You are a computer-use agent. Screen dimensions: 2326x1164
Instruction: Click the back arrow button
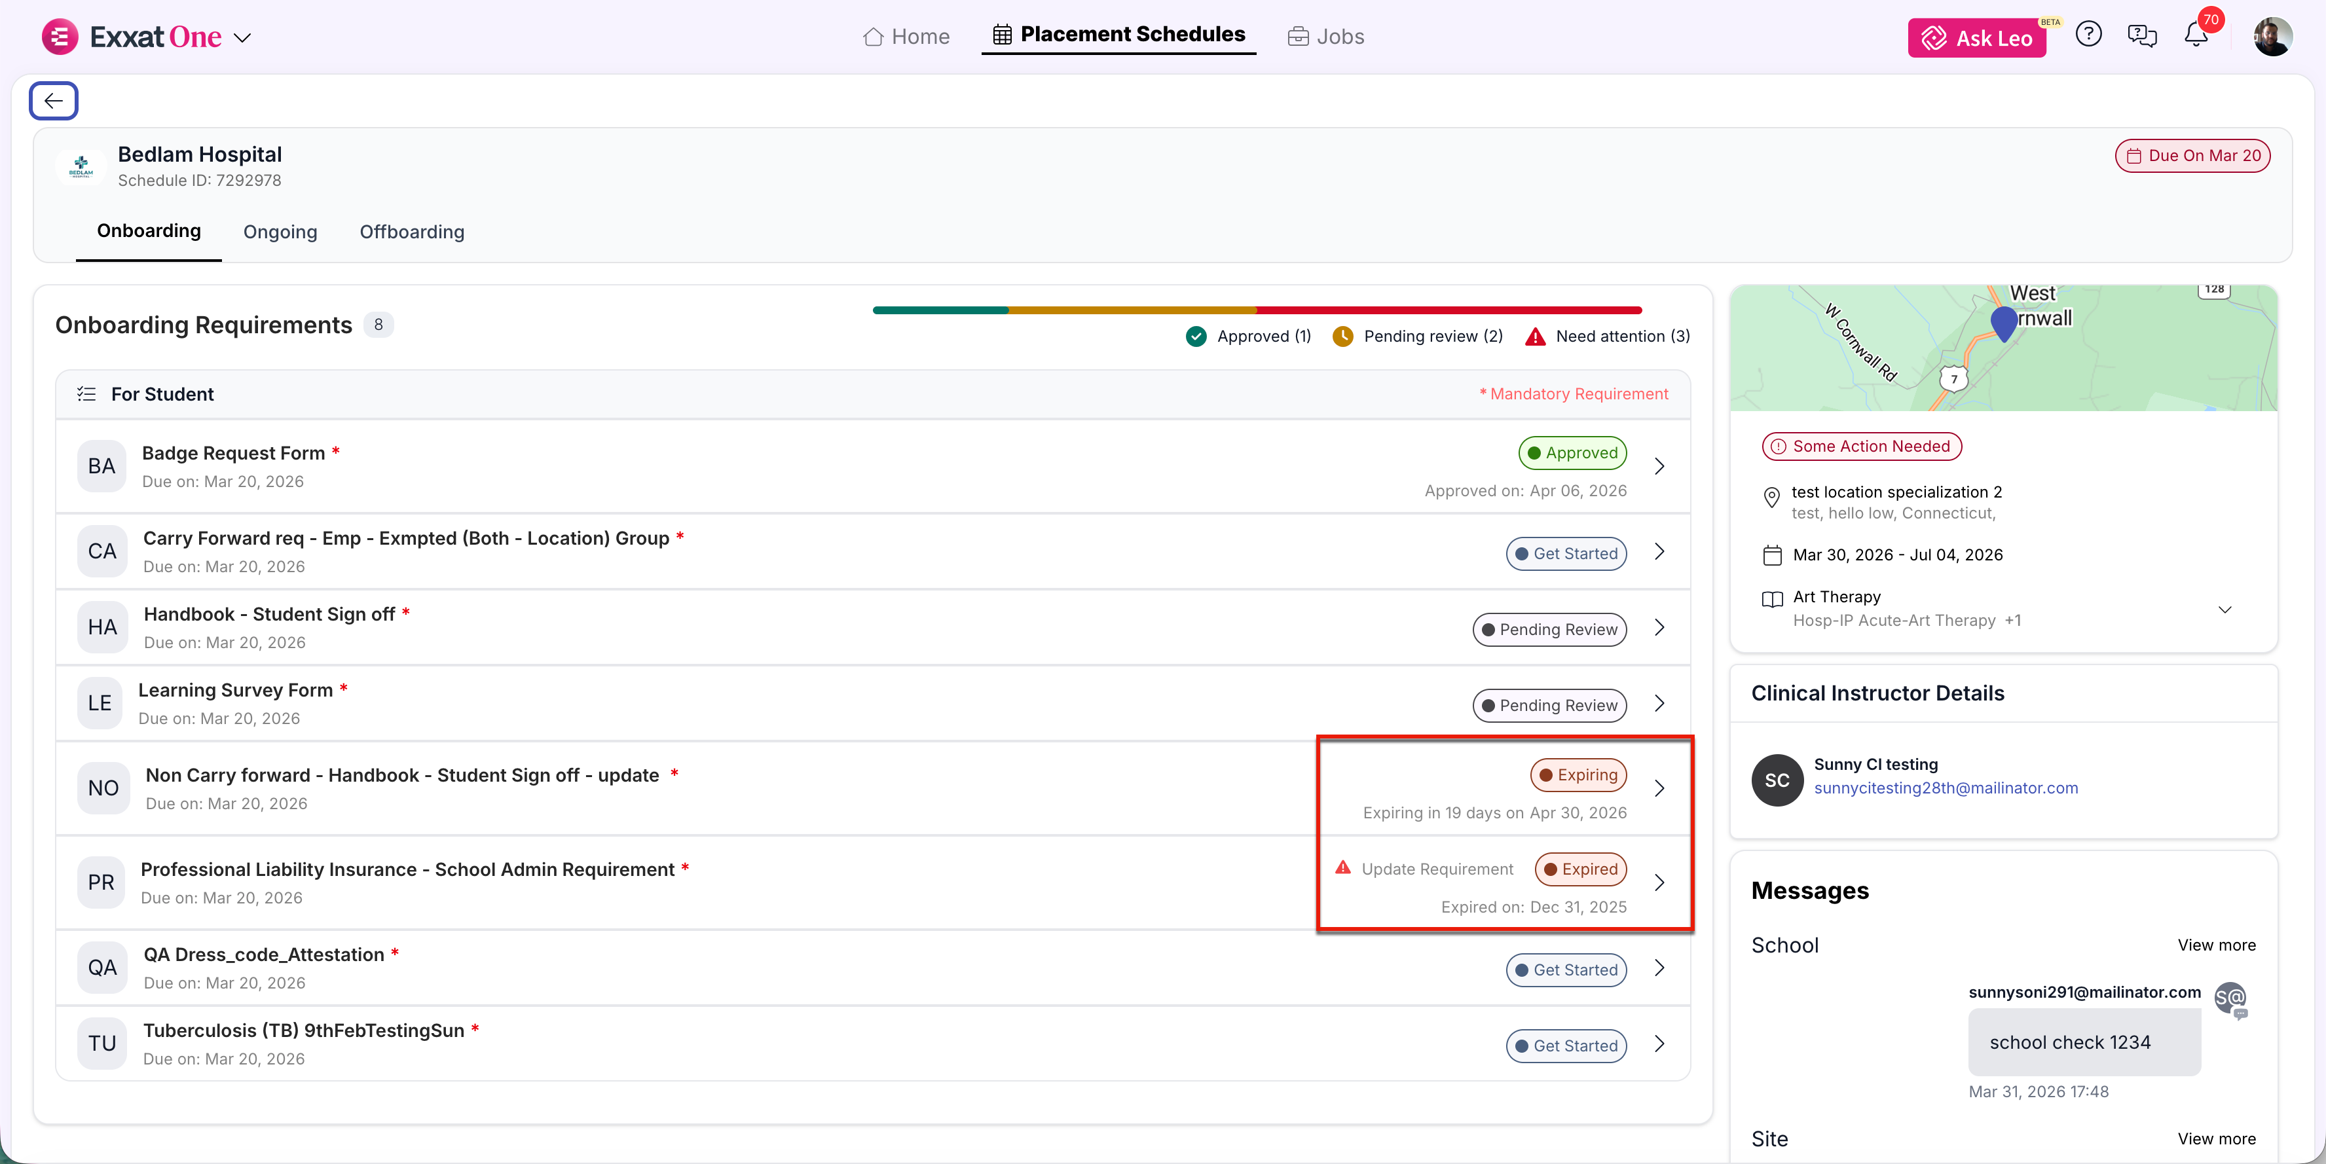click(53, 100)
